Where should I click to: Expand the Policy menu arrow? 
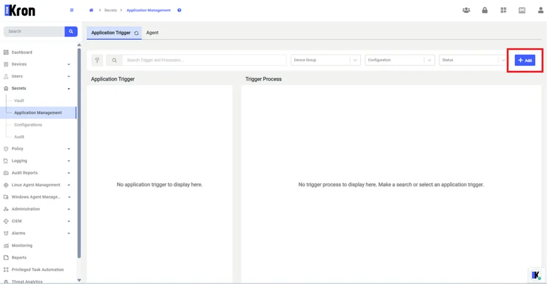click(x=69, y=149)
